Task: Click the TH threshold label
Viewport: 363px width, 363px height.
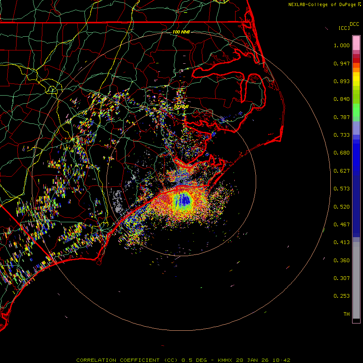Action: tap(346, 314)
